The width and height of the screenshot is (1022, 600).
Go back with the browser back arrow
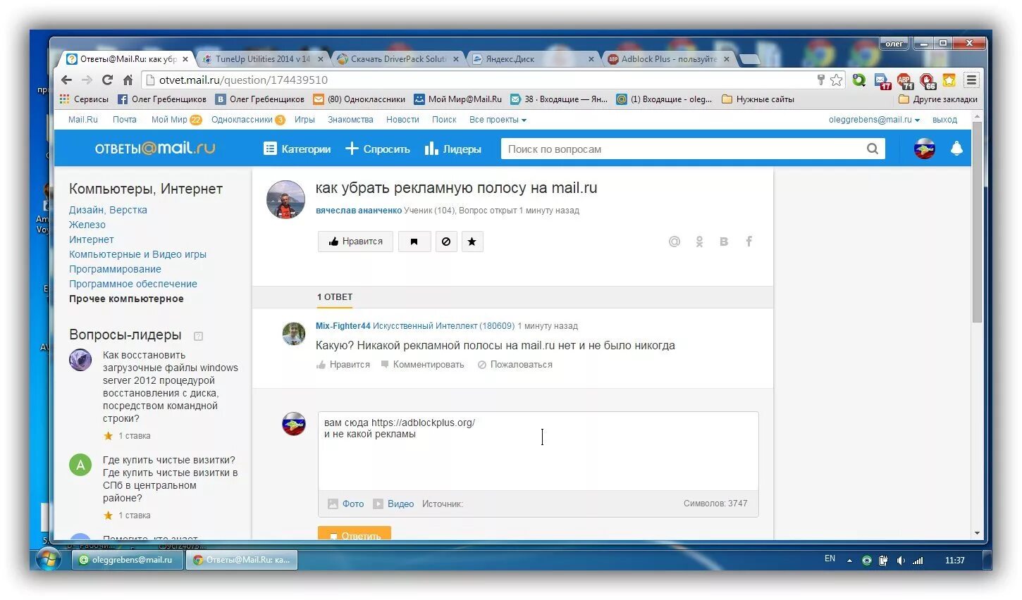(x=67, y=80)
